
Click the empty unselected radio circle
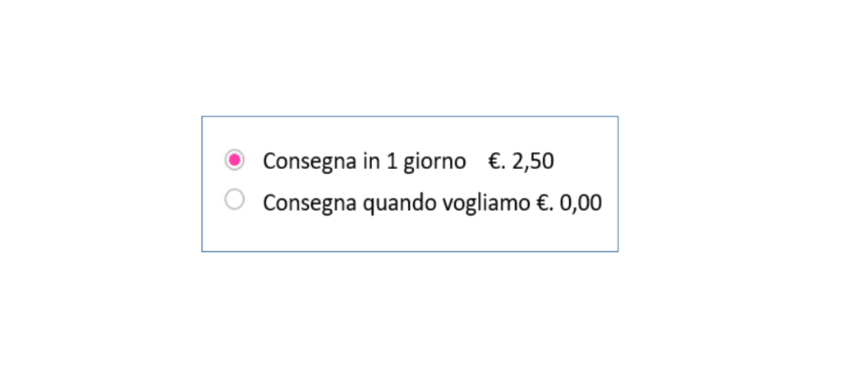234,199
